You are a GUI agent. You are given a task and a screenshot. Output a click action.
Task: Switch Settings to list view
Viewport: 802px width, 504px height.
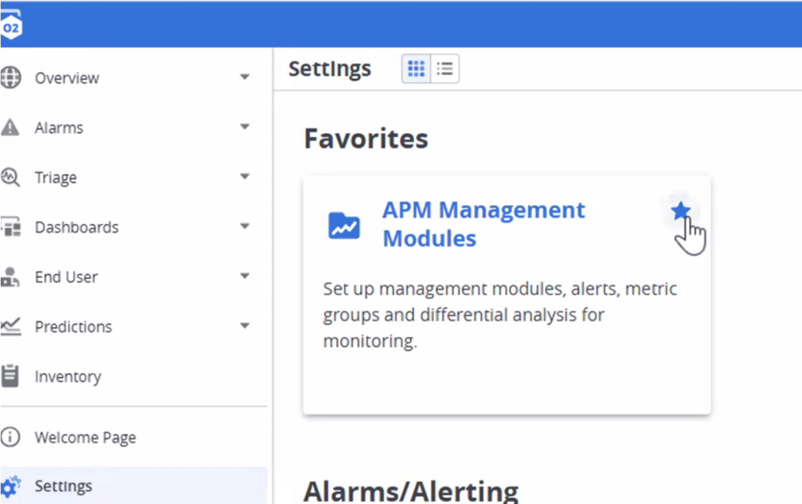tap(445, 69)
